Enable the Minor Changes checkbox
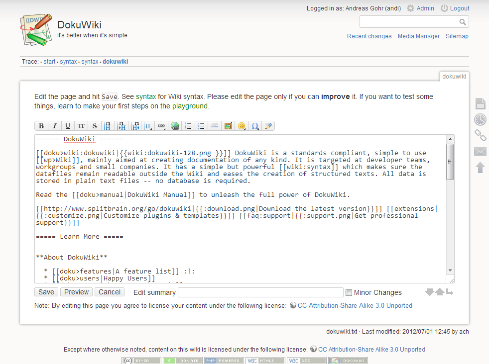489x364 pixels. [x=349, y=292]
